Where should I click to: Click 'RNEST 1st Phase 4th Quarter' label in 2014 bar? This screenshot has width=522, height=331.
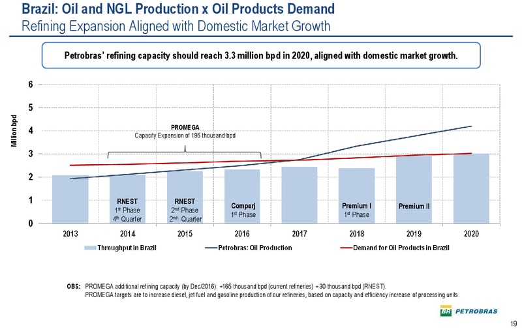pyautogui.click(x=127, y=210)
